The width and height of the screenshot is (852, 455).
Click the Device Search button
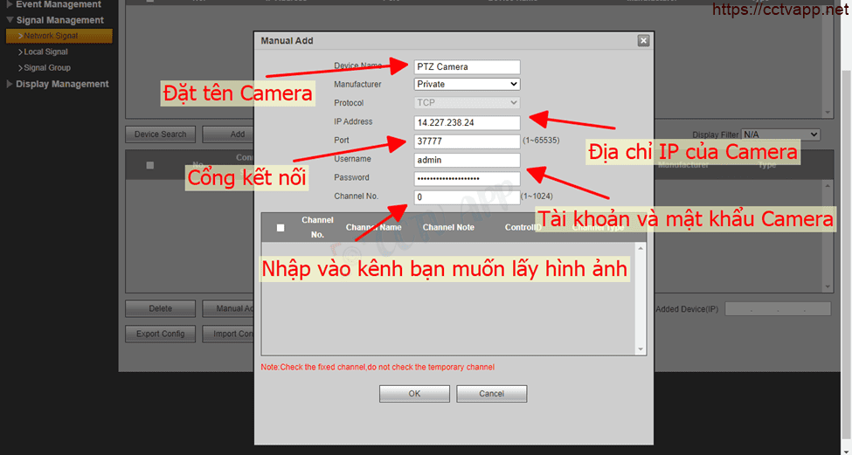[160, 134]
